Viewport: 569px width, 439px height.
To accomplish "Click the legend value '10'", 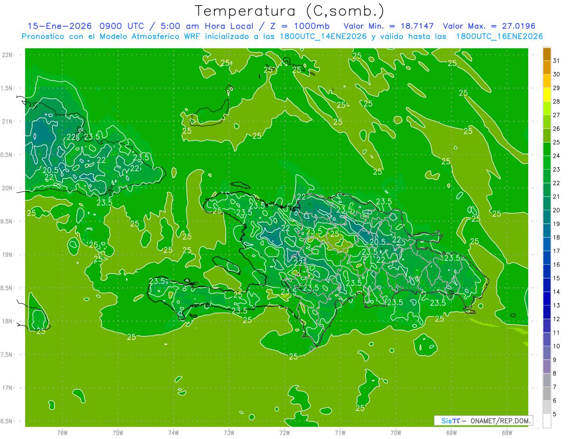I will point(557,347).
